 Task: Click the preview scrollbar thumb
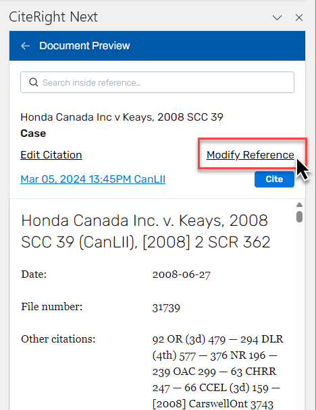click(300, 216)
